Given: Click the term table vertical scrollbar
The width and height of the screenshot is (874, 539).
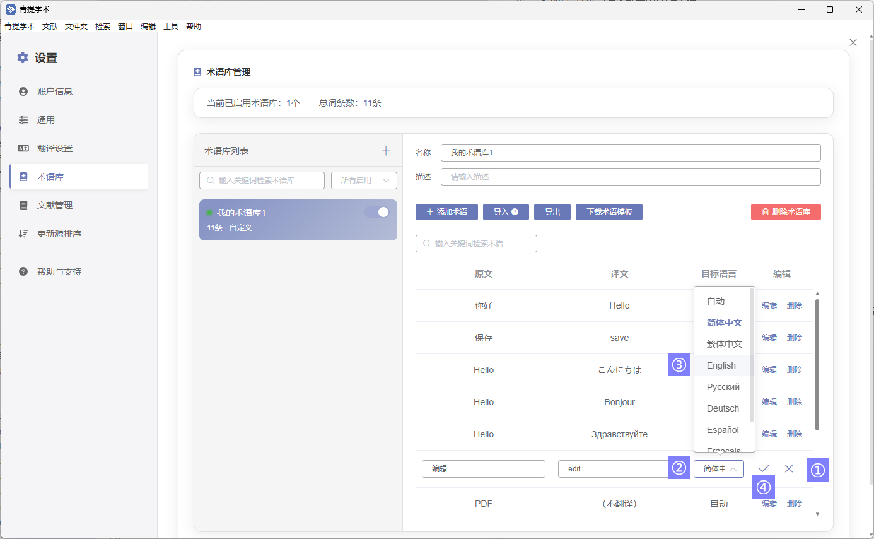Looking at the screenshot, I should [x=817, y=365].
